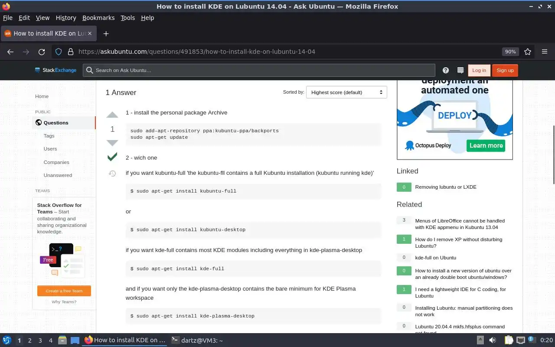Click the accepted answer checkmark
Screen dimensions: 555x347
coord(112,157)
